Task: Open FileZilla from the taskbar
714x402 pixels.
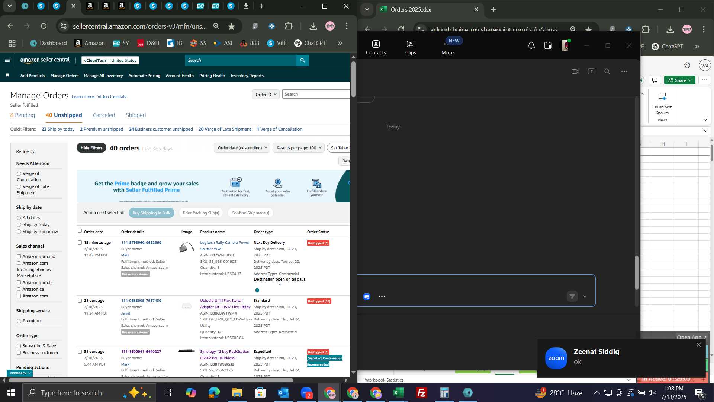Action: point(421,393)
